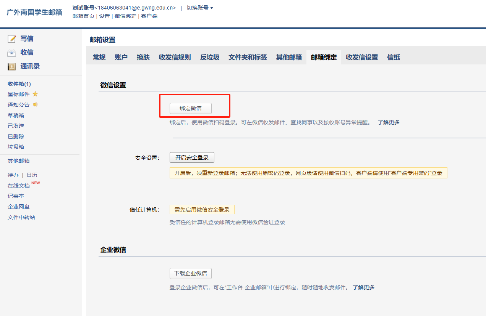Click 写信 to compose mail

pos(27,38)
